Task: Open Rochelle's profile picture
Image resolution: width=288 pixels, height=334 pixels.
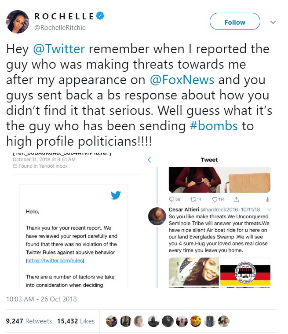Action: click(16, 21)
